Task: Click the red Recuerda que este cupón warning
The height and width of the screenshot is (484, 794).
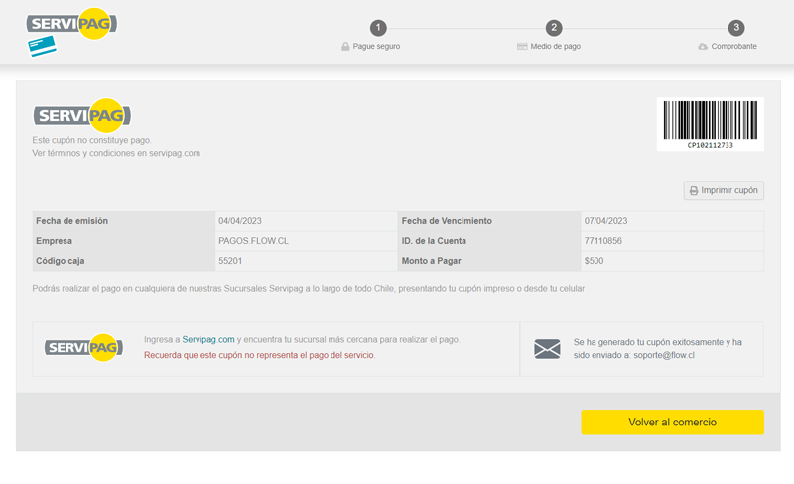Action: pyautogui.click(x=260, y=355)
